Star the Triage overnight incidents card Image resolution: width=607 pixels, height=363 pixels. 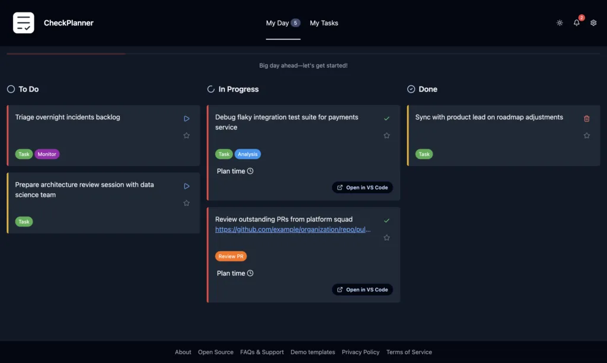click(186, 135)
